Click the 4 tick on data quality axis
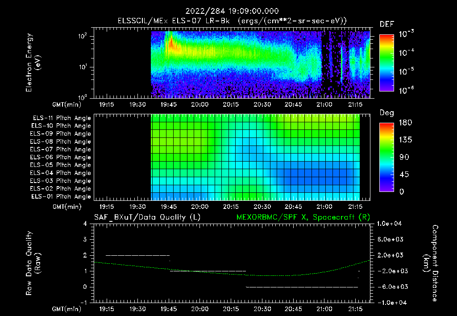This screenshot has width=457, height=316. coord(85,224)
